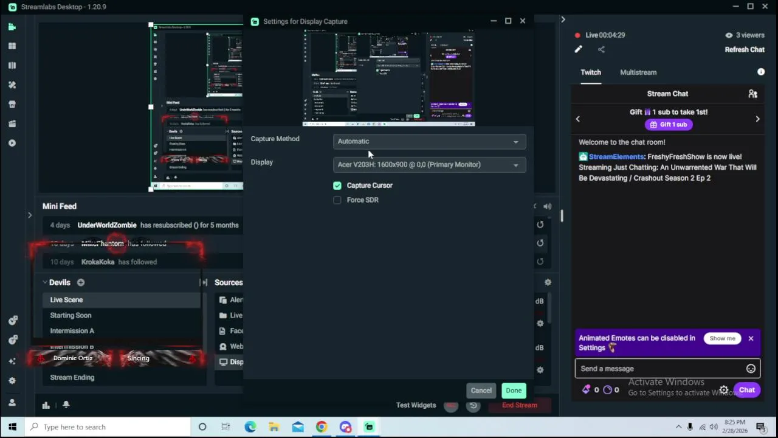Open Microsoft Edge from the taskbar

click(x=250, y=426)
